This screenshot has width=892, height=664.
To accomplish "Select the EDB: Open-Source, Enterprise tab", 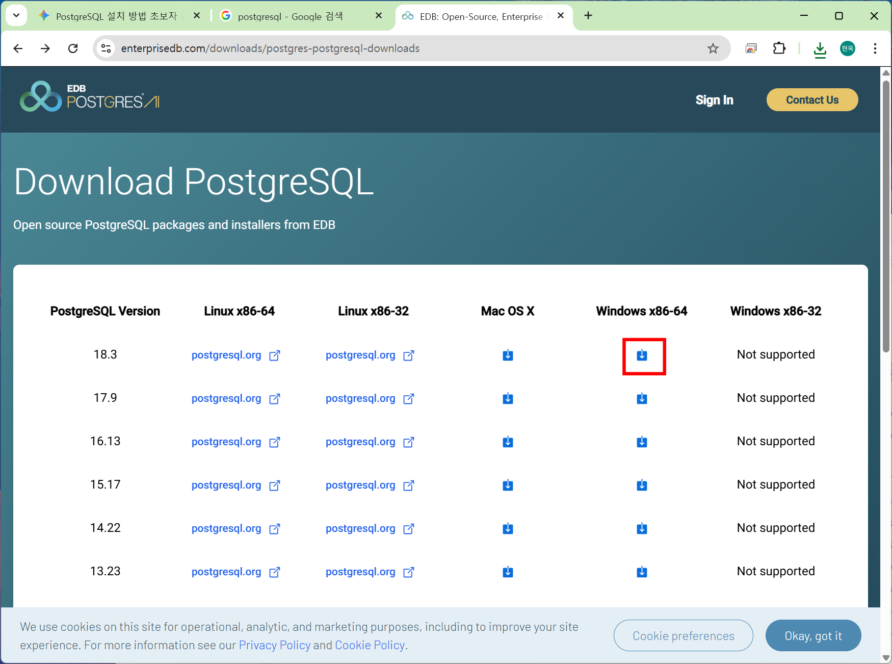I will click(x=483, y=16).
